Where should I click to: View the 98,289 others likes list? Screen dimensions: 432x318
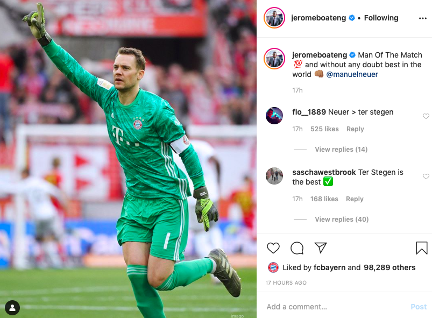click(389, 267)
